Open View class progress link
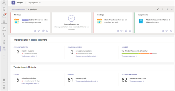Image resolution: width=175 pixels, height=91 pixels. click(x=137, y=81)
